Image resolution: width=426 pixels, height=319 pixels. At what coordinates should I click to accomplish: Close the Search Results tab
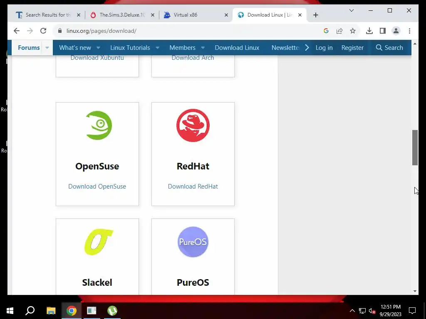tap(79, 15)
